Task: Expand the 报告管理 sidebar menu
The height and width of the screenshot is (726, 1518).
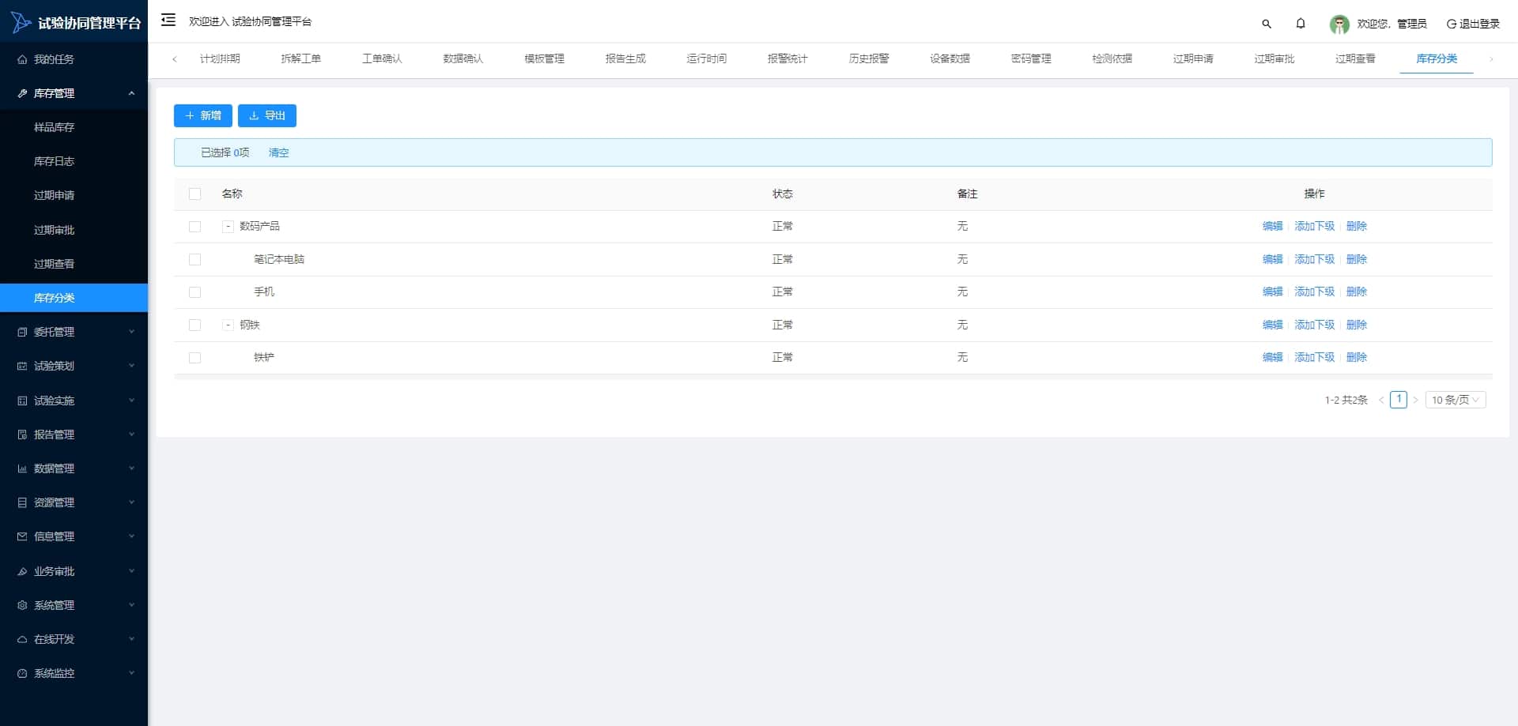Action: pyautogui.click(x=131, y=434)
